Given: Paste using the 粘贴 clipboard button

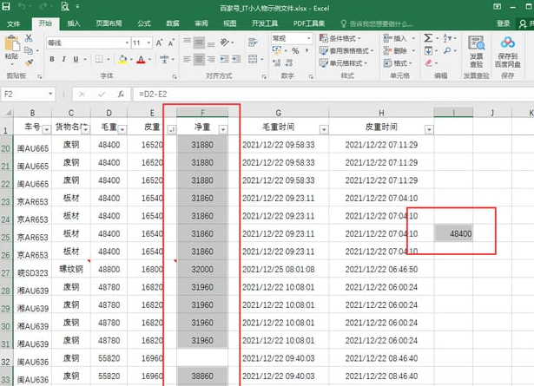Looking at the screenshot, I should tap(12, 50).
